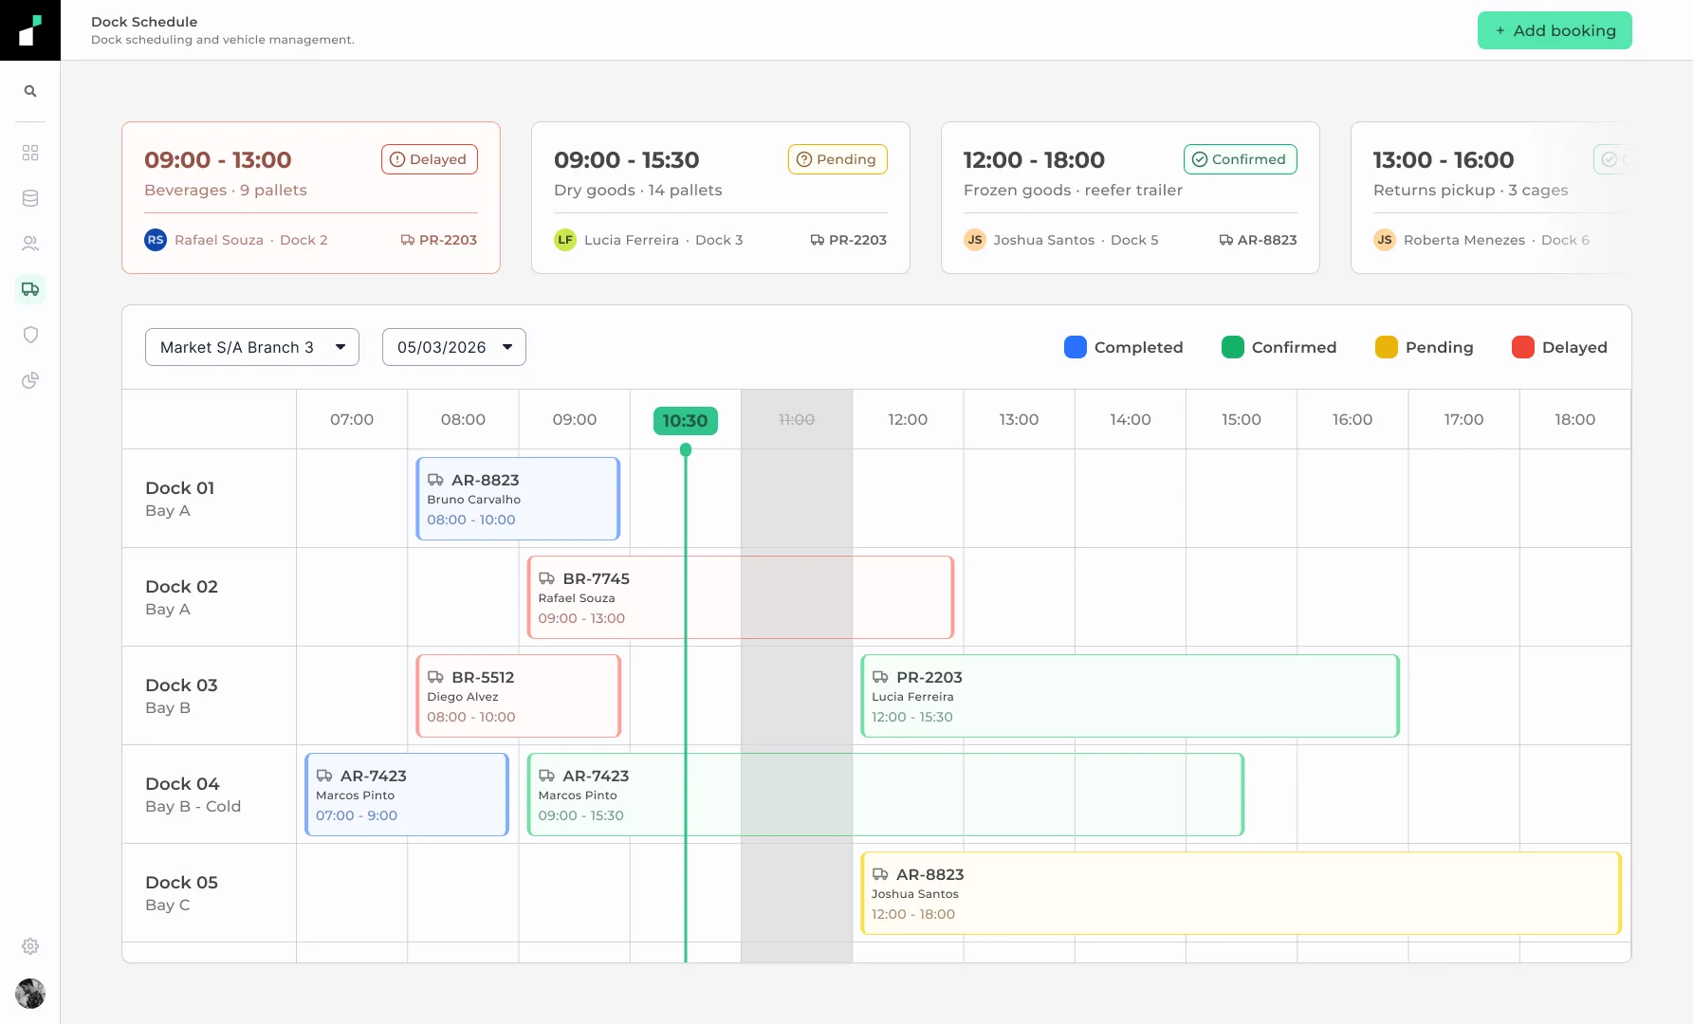Image resolution: width=1693 pixels, height=1024 pixels.
Task: Open the shield icon in sidebar
Action: (30, 335)
